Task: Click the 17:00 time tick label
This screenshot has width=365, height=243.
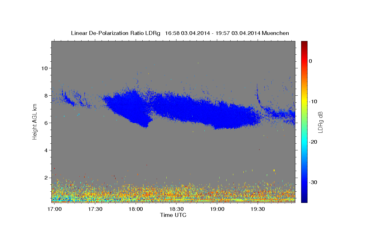Action: tap(55, 209)
